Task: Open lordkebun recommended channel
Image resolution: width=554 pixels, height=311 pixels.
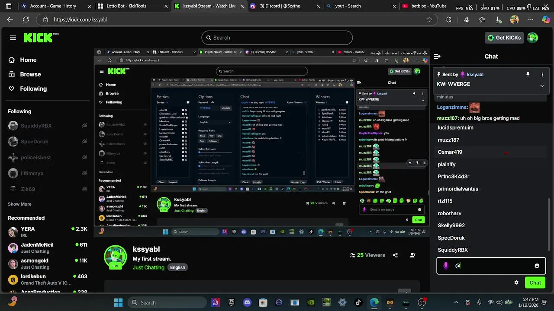Action: point(48,279)
